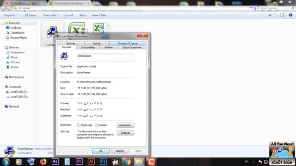Create a New folder from toolbar
This screenshot has width=296, height=166.
99,15
